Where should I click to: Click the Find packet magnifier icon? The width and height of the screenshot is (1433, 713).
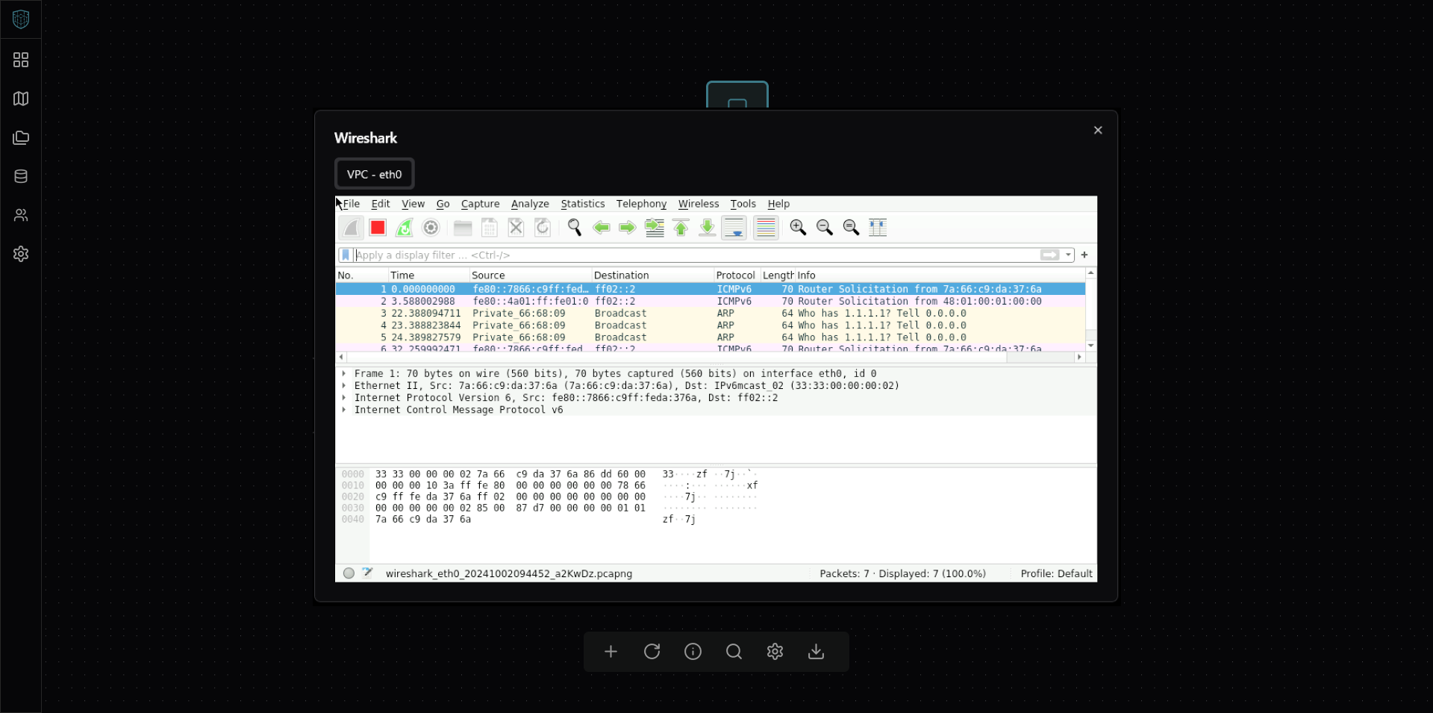(574, 228)
